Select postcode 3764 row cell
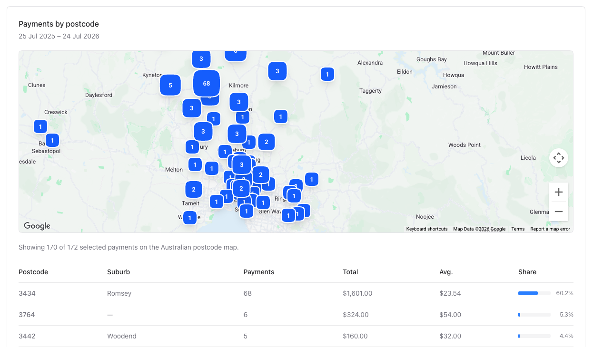593x347 pixels. coord(27,315)
